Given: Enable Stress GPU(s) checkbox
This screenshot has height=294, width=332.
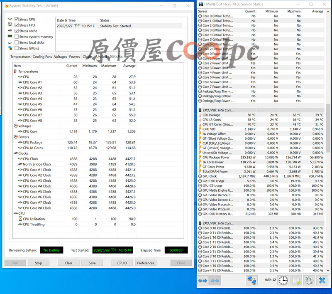Looking at the screenshot, I should (17, 48).
